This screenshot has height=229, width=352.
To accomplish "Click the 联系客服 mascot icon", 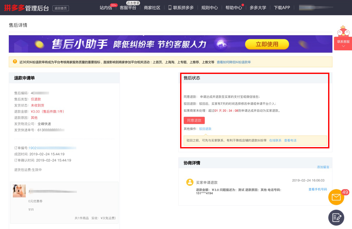I will [343, 31].
